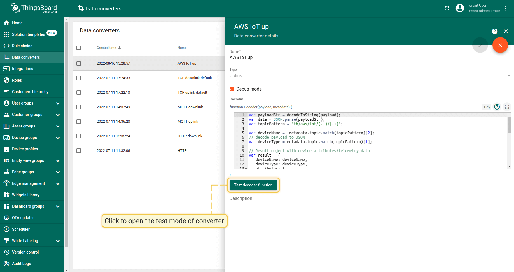Viewport: 514px width, 272px height.
Task: Check the select-all converters header checkbox
Action: click(79, 48)
